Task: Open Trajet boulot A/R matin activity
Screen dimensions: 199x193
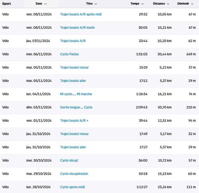Action: pyautogui.click(x=77, y=28)
